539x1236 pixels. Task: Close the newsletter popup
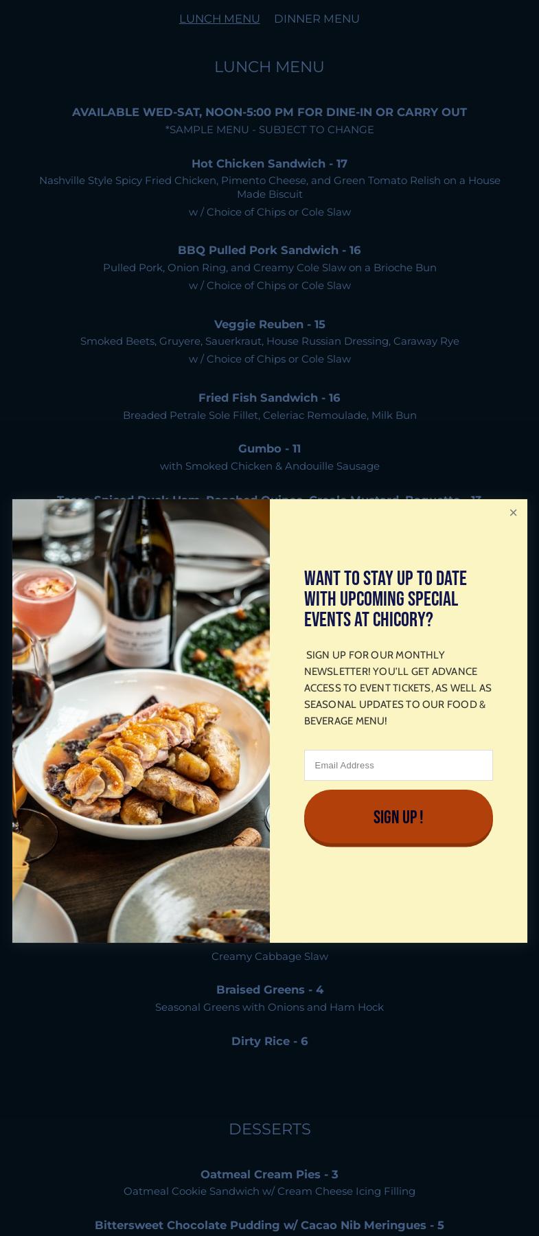(x=513, y=513)
